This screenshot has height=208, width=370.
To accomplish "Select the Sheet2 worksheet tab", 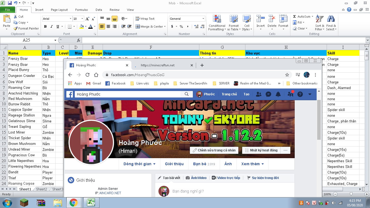I will coord(41,189).
